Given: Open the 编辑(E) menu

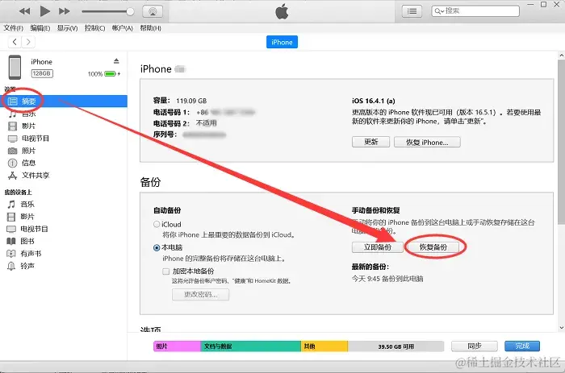Looking at the screenshot, I should point(40,28).
